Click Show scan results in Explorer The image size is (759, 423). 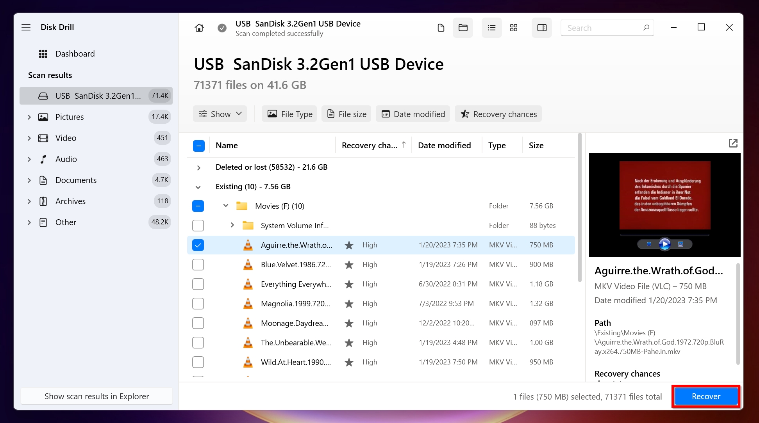pyautogui.click(x=96, y=396)
